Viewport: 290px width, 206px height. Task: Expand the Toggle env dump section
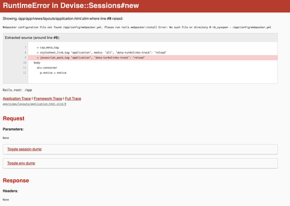(x=21, y=163)
